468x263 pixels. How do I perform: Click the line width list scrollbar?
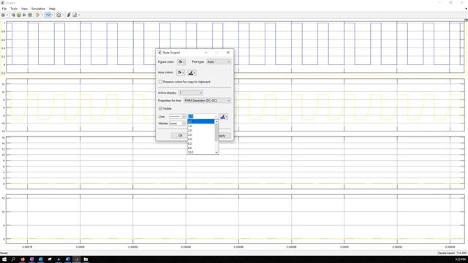click(x=216, y=133)
